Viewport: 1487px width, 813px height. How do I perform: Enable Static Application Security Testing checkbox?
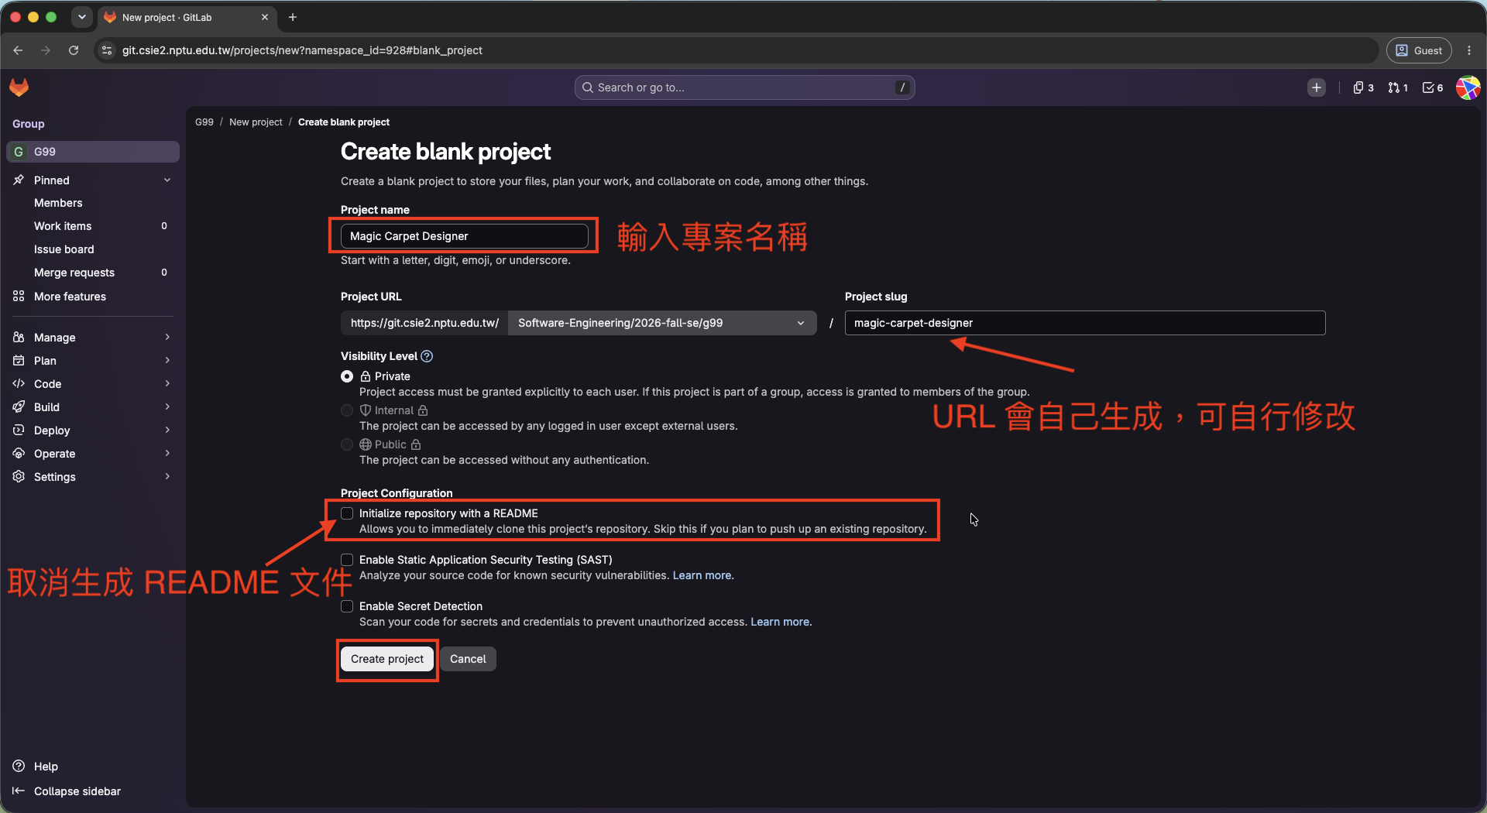click(x=347, y=560)
